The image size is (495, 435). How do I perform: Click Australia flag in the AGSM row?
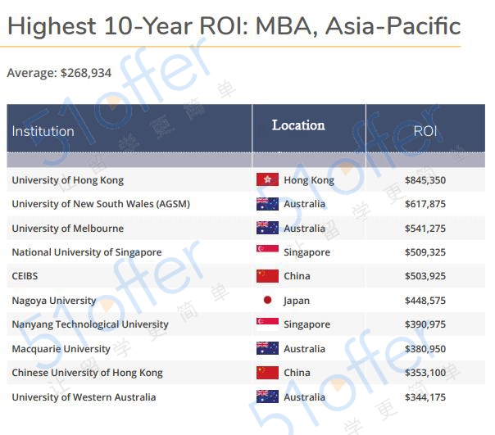click(x=267, y=204)
